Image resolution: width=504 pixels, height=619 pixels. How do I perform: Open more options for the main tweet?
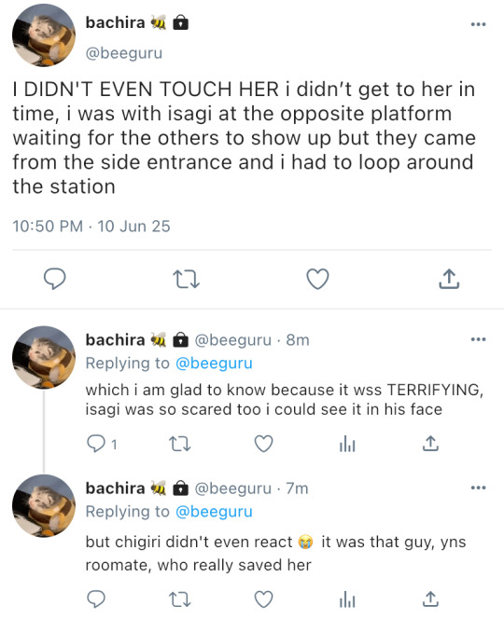478,24
